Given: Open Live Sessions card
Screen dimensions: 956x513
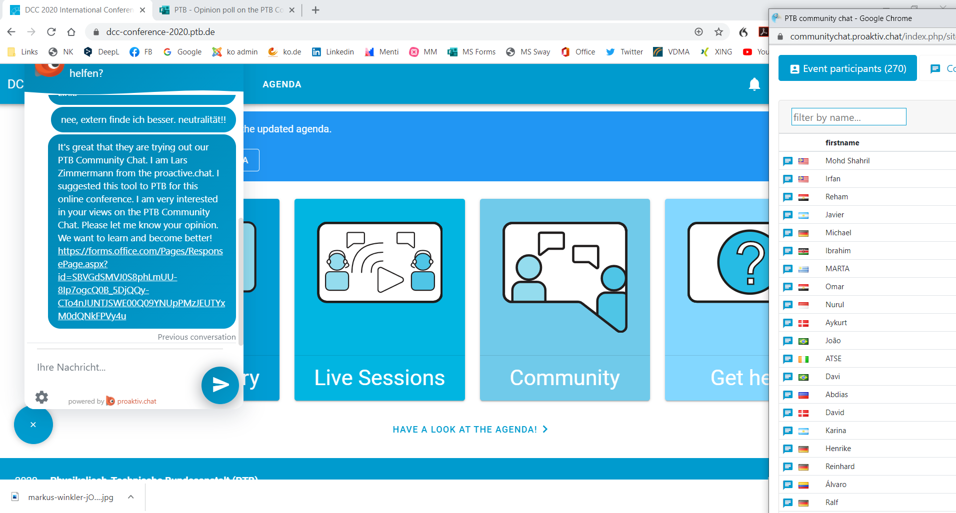Looking at the screenshot, I should pos(379,300).
